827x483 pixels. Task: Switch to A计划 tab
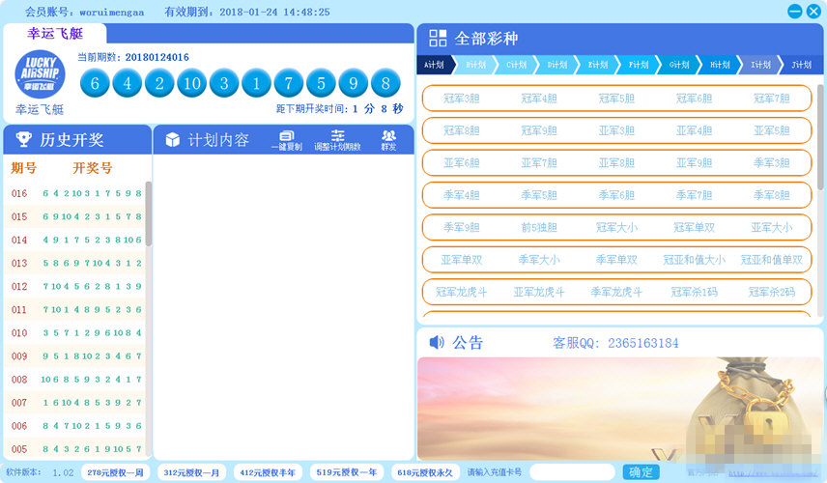(435, 65)
